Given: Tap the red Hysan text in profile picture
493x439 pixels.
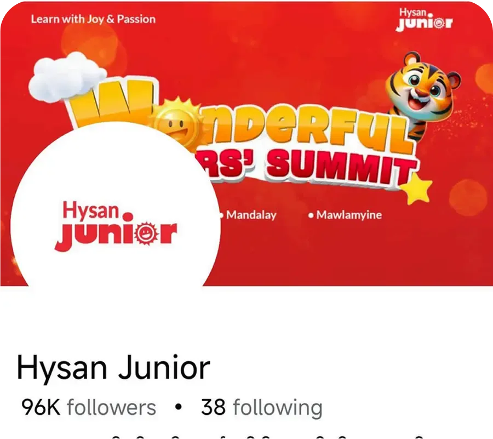Looking at the screenshot, I should [x=90, y=210].
